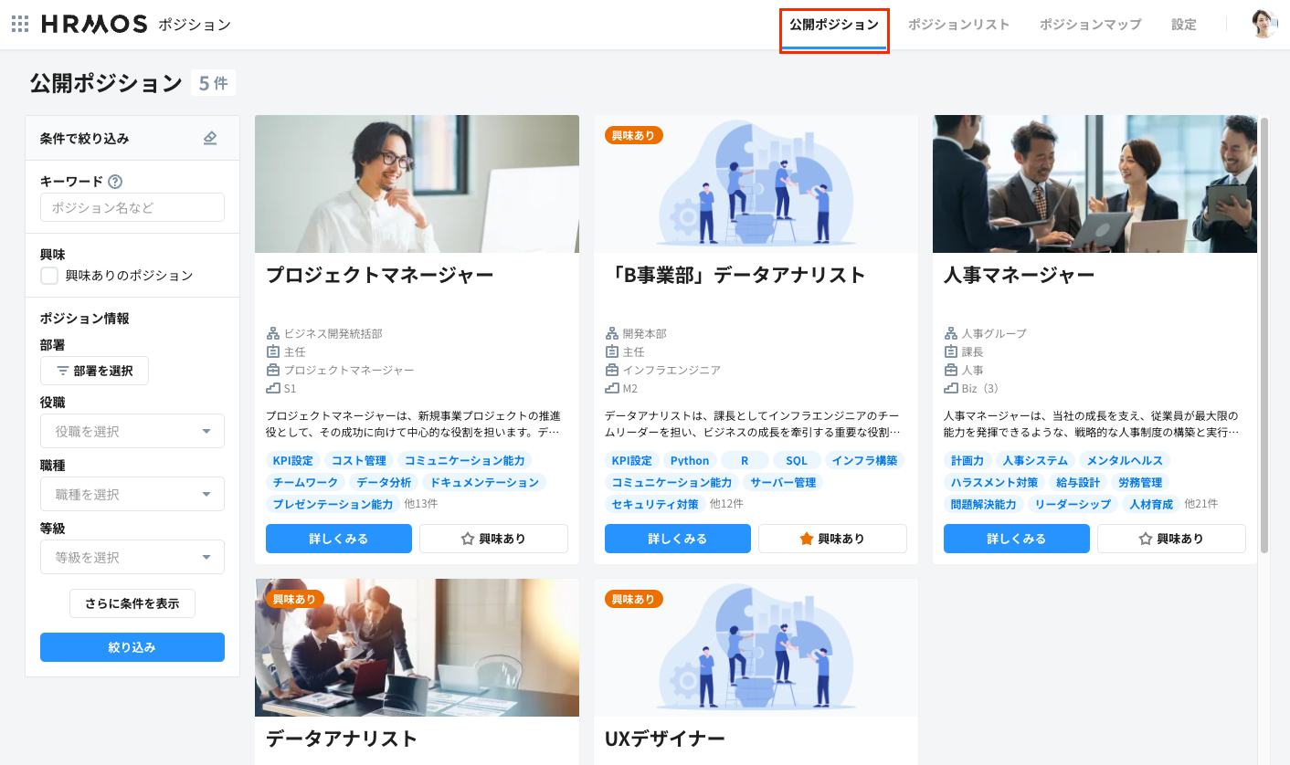The width and height of the screenshot is (1290, 765).
Task: Open the ポジションマップ page
Action: (1091, 25)
